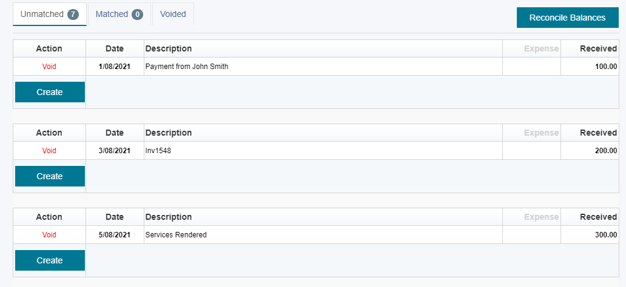
Task: Switch to the Matched tab
Action: [119, 15]
